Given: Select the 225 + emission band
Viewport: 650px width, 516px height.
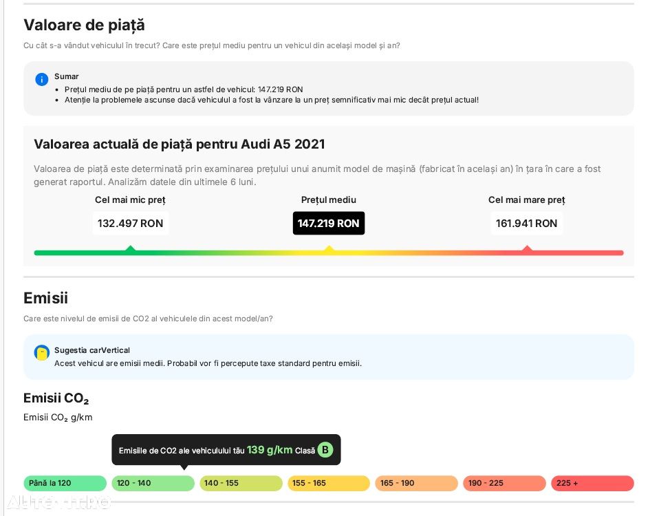Looking at the screenshot, I should pyautogui.click(x=592, y=483).
